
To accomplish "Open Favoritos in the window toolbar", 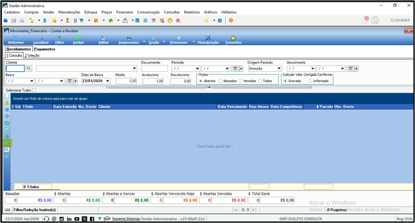I will [233, 40].
